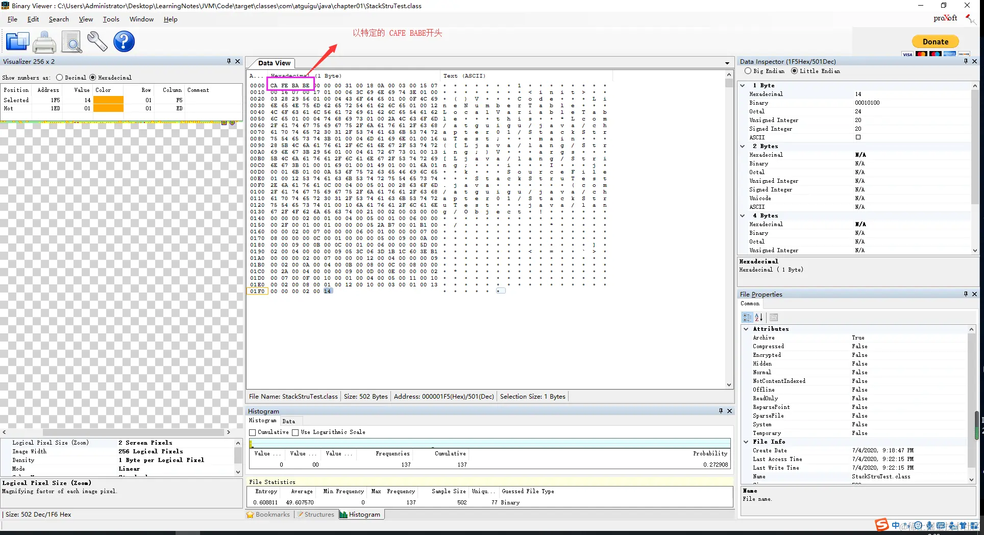Click the Data Inspector scrollbar down arrow
Image resolution: width=984 pixels, height=535 pixels.
point(975,251)
